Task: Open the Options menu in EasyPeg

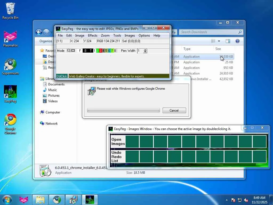Action: (x=144, y=36)
